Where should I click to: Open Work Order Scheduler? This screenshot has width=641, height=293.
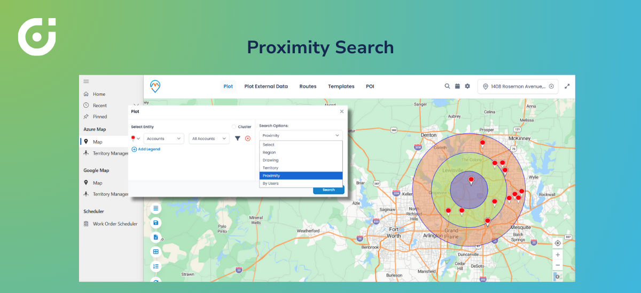[111, 224]
